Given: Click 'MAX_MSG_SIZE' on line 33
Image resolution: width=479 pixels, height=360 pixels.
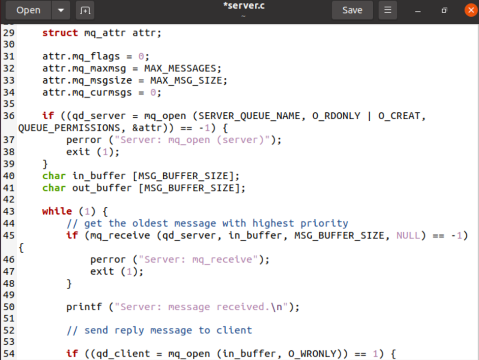Looking at the screenshot, I should [186, 80].
